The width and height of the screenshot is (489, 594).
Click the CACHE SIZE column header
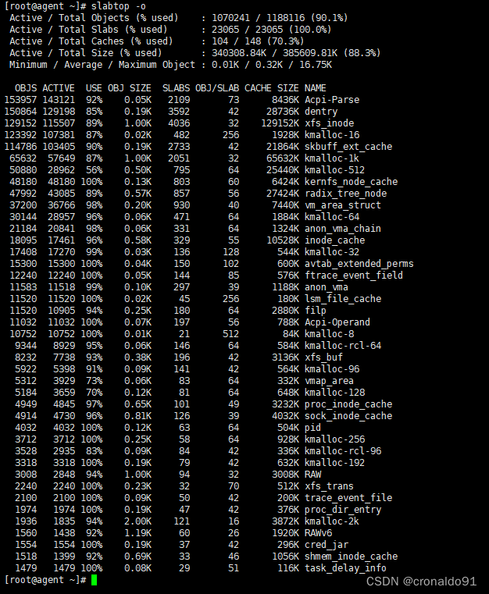[271, 88]
